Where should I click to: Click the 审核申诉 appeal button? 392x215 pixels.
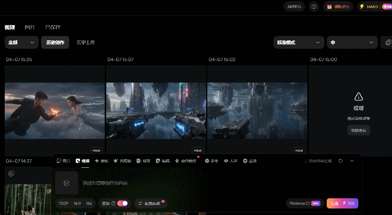tap(359, 131)
